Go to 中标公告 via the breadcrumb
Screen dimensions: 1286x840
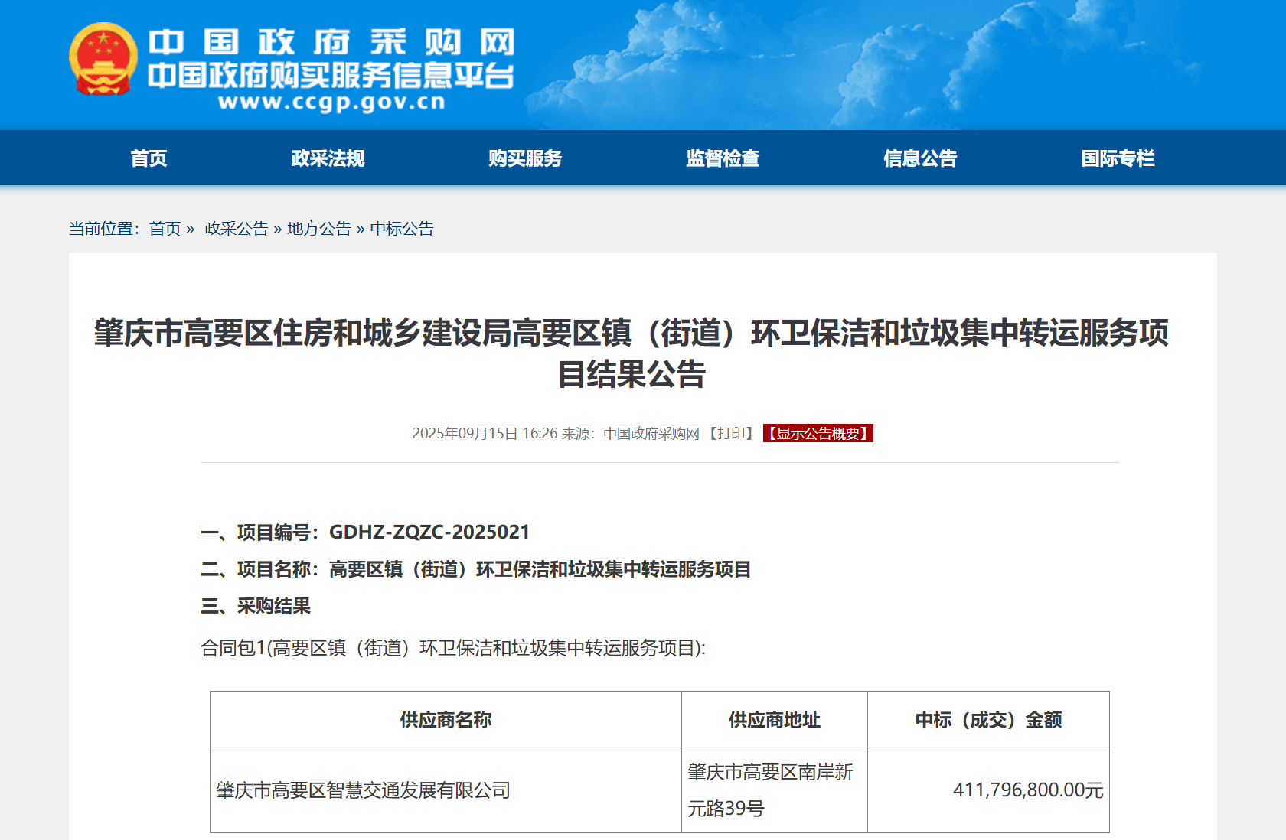tap(402, 229)
